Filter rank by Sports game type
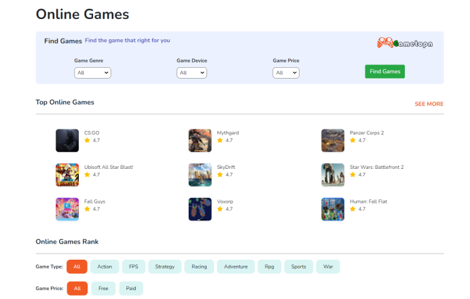The width and height of the screenshot is (470, 299). tap(299, 266)
